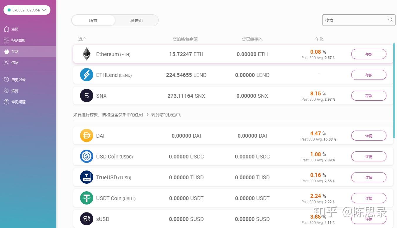Select the 借贷 borrow icon in sidebar

click(6, 63)
